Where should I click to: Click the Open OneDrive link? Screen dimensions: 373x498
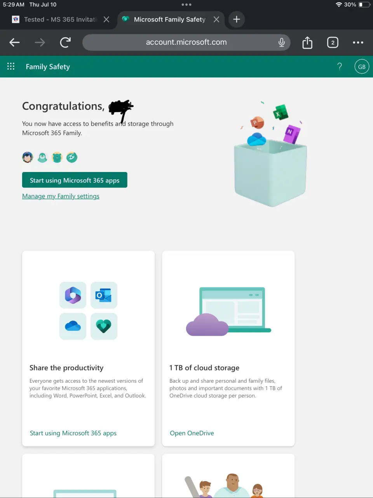[192, 433]
